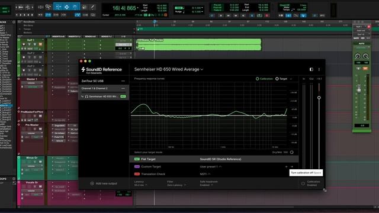The width and height of the screenshot is (379, 213).
Task: Click the dry/wet knob icon
Action: point(292,153)
